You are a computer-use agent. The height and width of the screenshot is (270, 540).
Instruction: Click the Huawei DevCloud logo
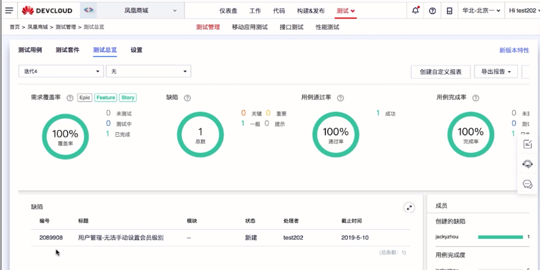[47, 11]
